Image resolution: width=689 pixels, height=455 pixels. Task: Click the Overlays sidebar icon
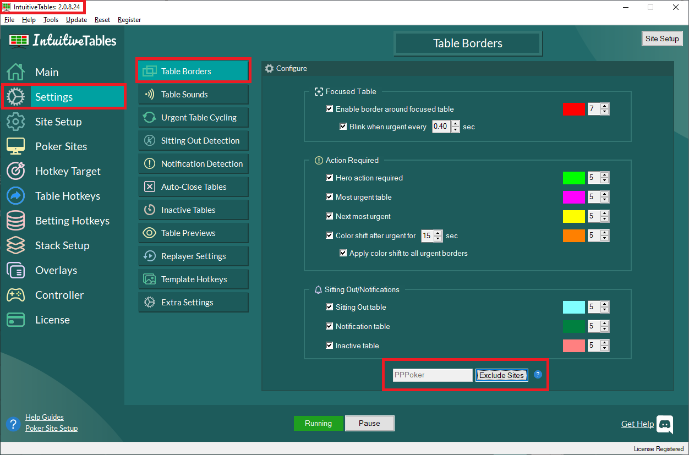16,270
